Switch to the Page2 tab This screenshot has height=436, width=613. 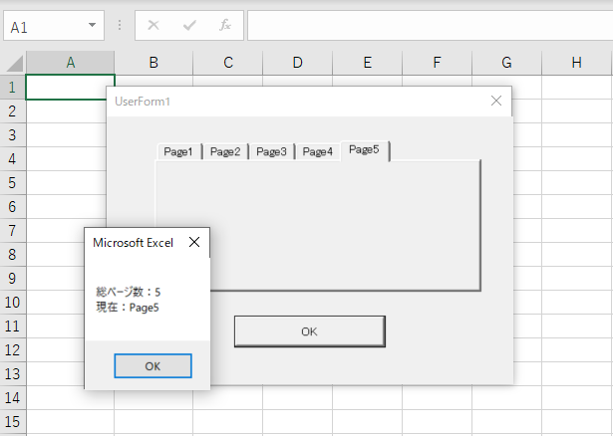click(224, 151)
